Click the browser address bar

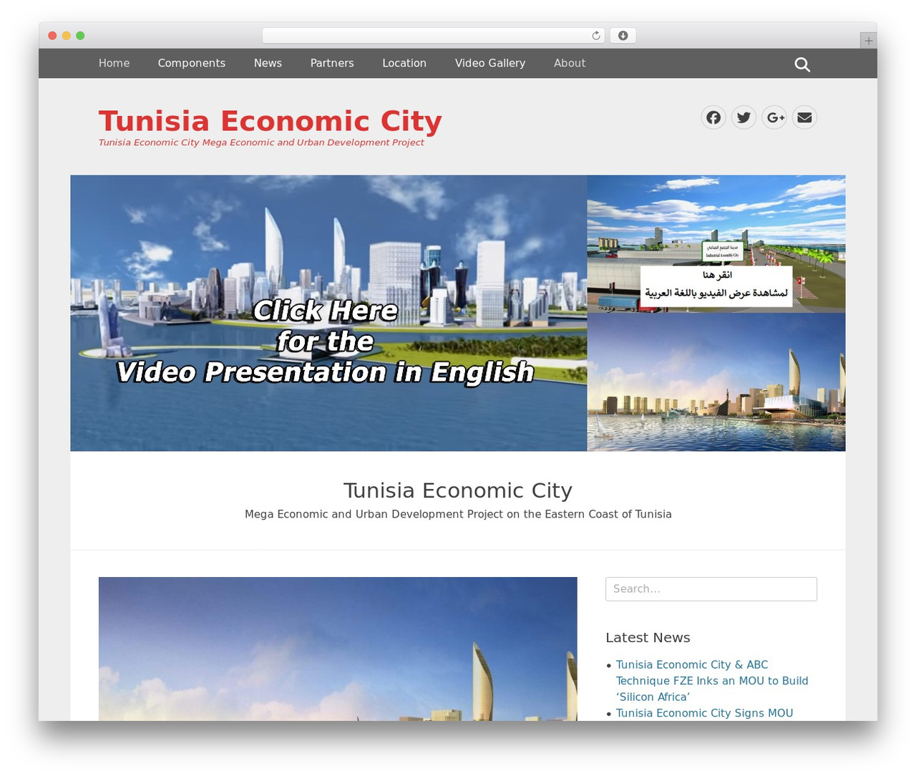(x=434, y=36)
